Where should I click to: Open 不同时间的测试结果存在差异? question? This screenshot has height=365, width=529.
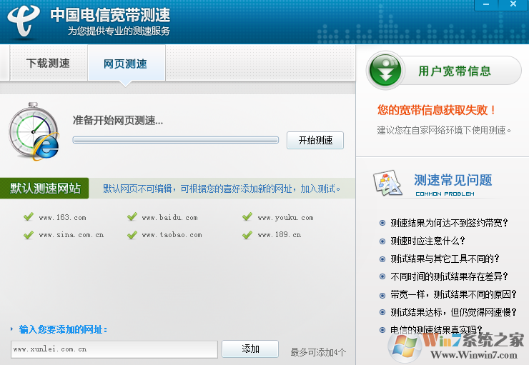point(449,276)
